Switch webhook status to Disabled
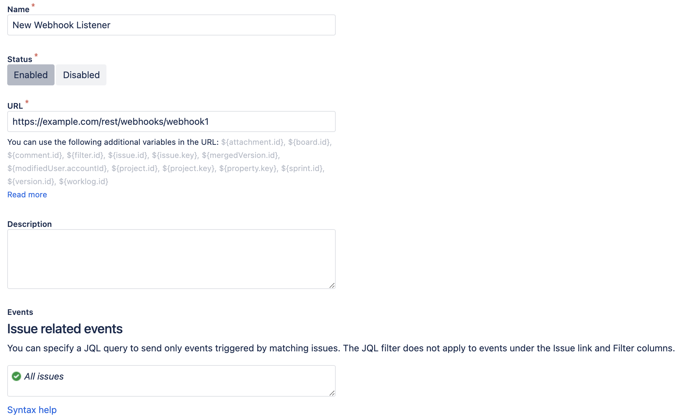 (x=81, y=75)
